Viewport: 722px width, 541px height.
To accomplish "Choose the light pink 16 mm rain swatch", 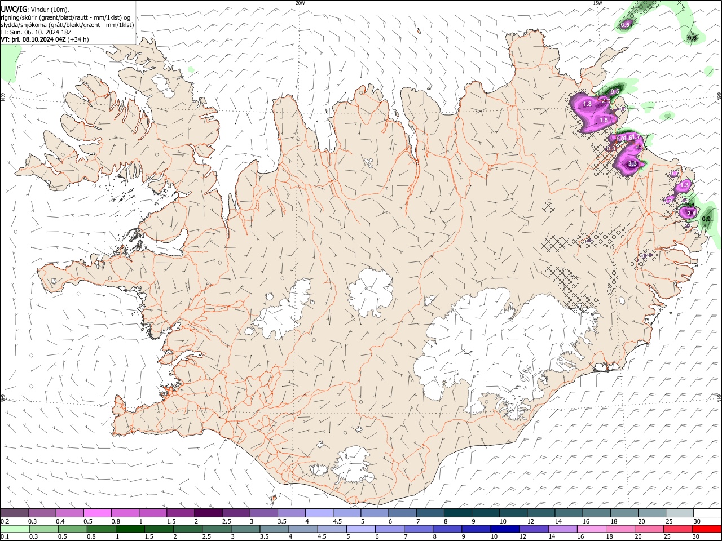I will coord(592,529).
